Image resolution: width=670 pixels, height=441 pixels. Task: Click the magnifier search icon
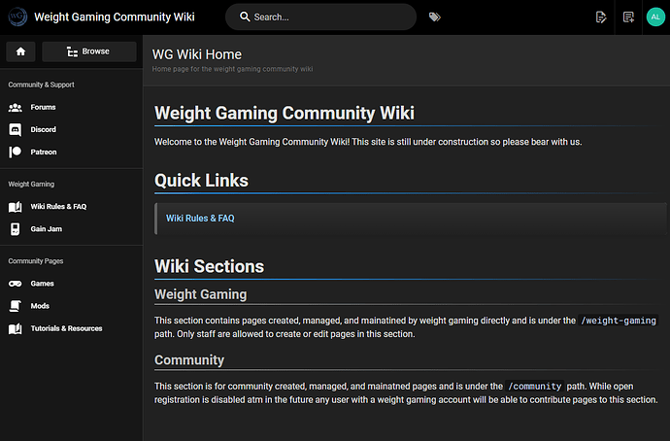pyautogui.click(x=245, y=17)
